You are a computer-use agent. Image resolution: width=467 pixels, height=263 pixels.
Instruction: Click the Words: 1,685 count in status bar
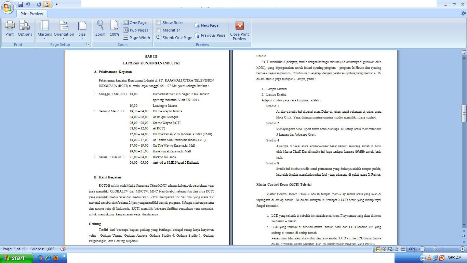(43, 249)
